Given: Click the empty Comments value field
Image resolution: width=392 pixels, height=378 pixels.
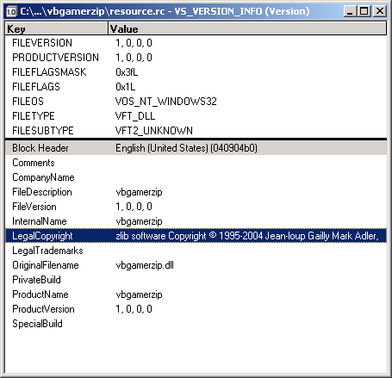Looking at the screenshot, I should [x=250, y=163].
